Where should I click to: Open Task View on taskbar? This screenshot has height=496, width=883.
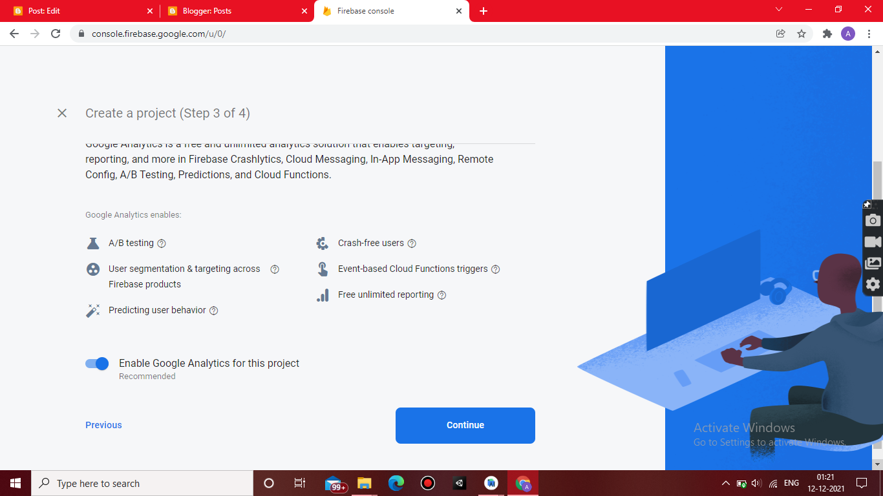(x=300, y=483)
